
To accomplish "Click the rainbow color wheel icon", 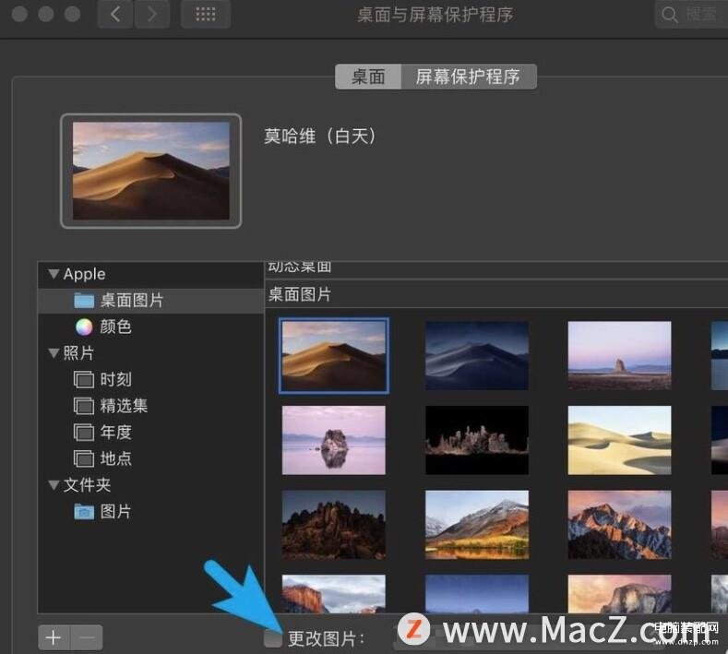I will [x=84, y=327].
